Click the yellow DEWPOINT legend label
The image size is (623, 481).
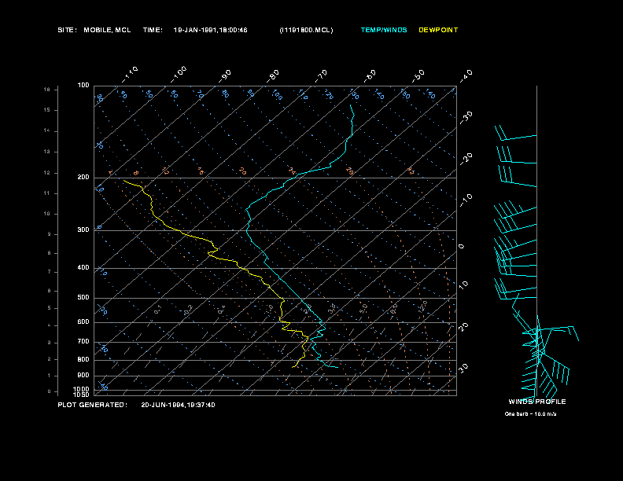point(438,30)
